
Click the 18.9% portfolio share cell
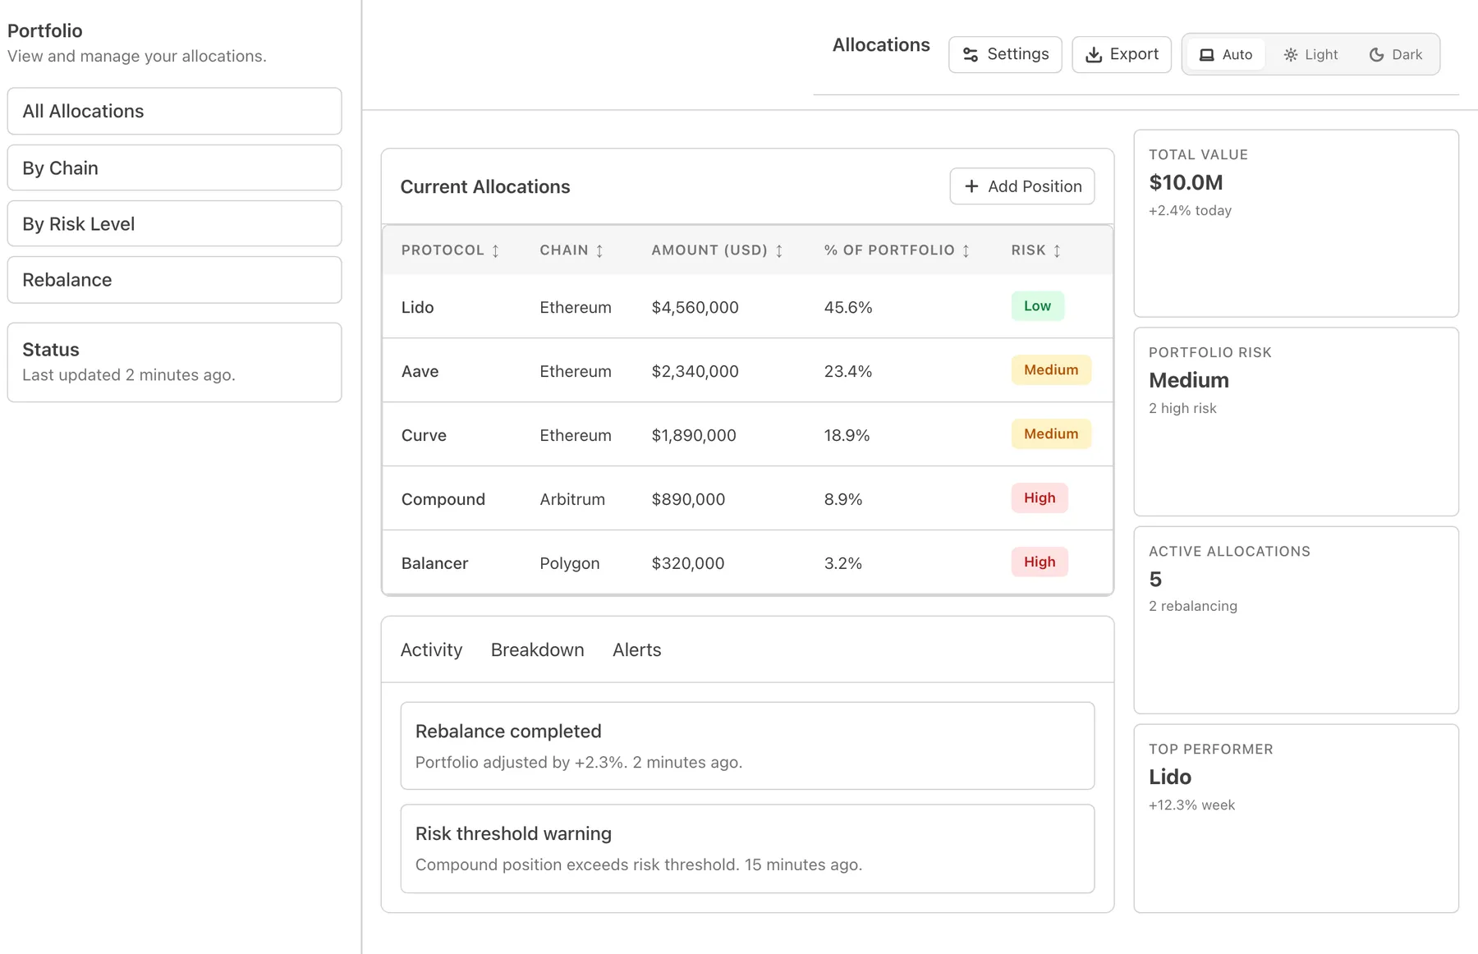pos(847,435)
